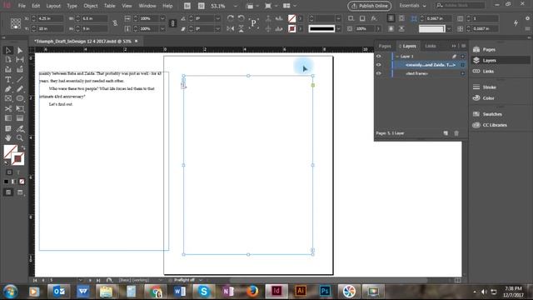Open scale Y percentage dropdown

162,29
